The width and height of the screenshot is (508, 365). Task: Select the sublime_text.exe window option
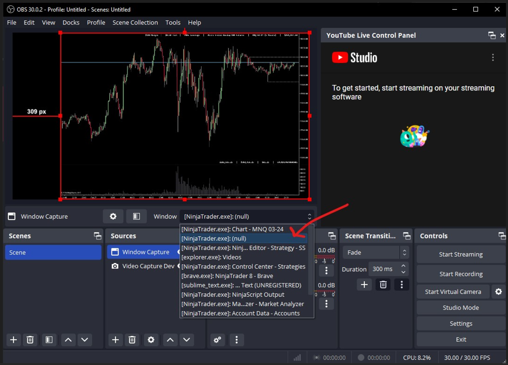click(244, 285)
